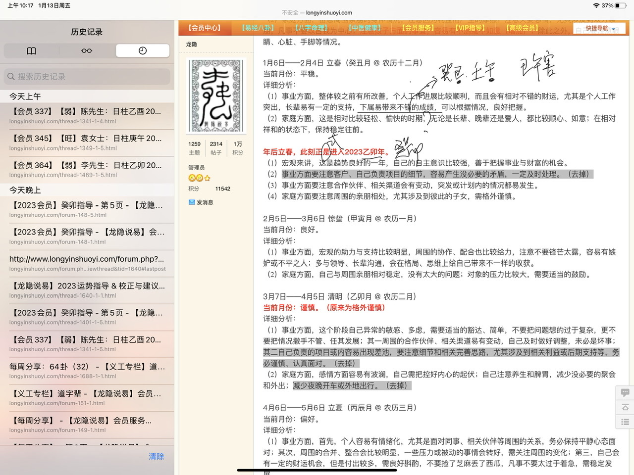Open 易经八卦 navigation menu item
The image size is (634, 475).
click(258, 28)
